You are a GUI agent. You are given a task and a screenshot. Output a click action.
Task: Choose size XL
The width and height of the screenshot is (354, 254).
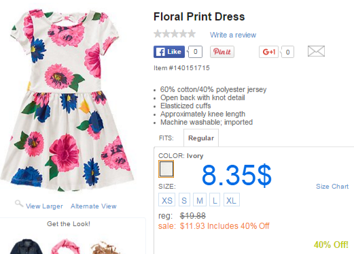[232, 200]
